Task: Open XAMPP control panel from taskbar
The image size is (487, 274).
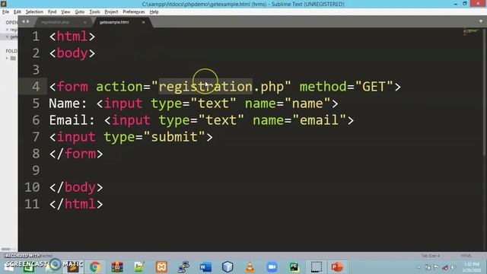Action: [161, 267]
